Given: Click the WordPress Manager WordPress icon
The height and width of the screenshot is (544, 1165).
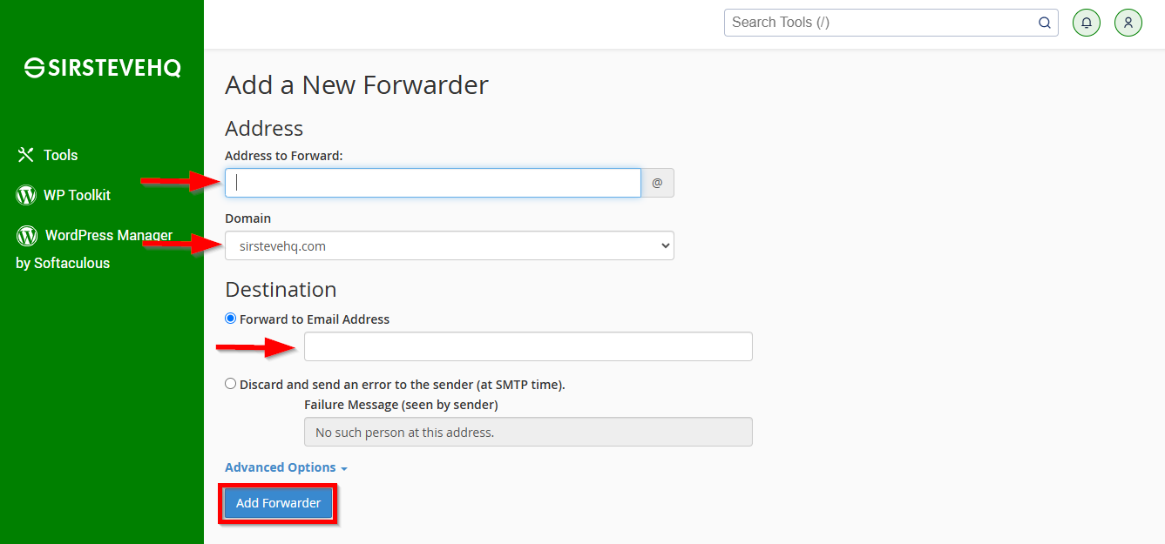Looking at the screenshot, I should tap(27, 235).
